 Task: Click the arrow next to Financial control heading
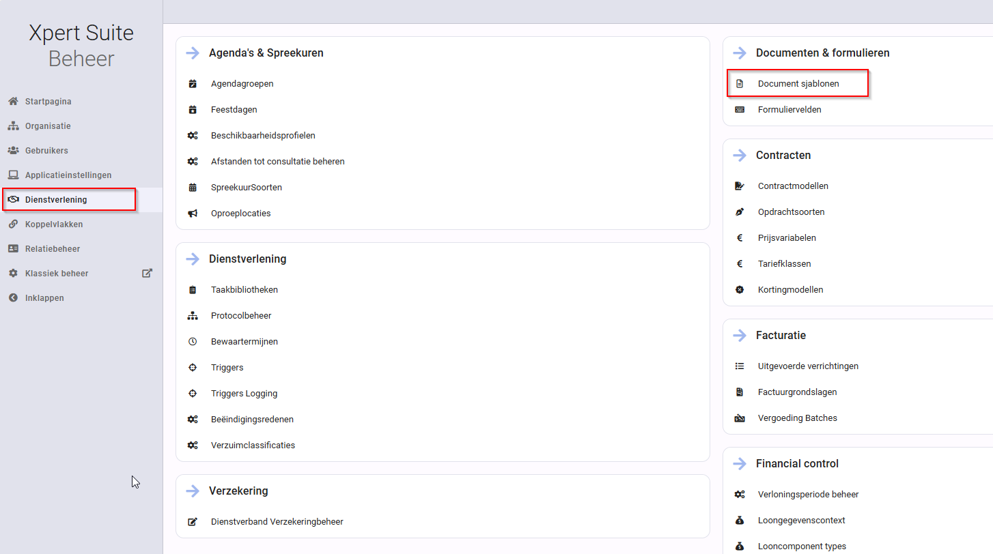coord(740,463)
